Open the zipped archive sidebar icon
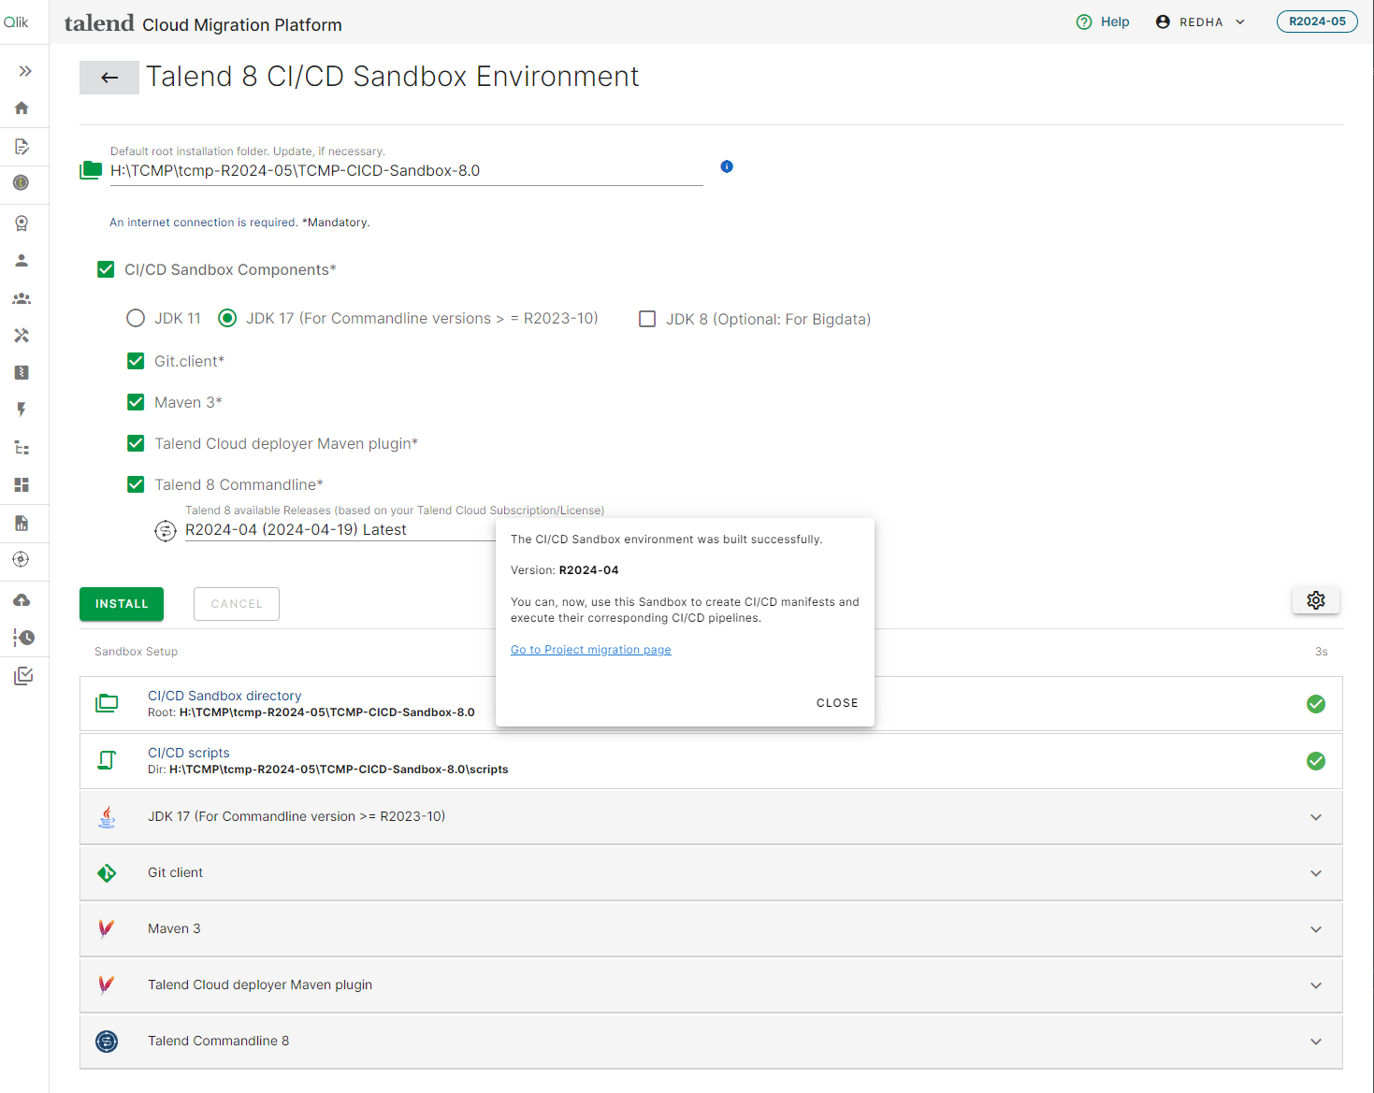The height and width of the screenshot is (1093, 1374). (x=22, y=373)
